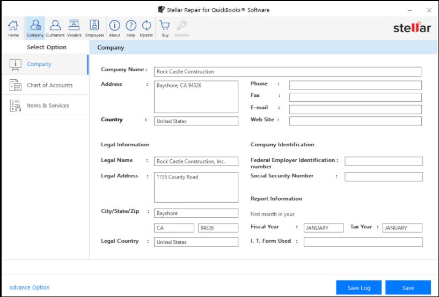439x297 pixels.
Task: Focus the Phone input field
Action: click(x=355, y=85)
